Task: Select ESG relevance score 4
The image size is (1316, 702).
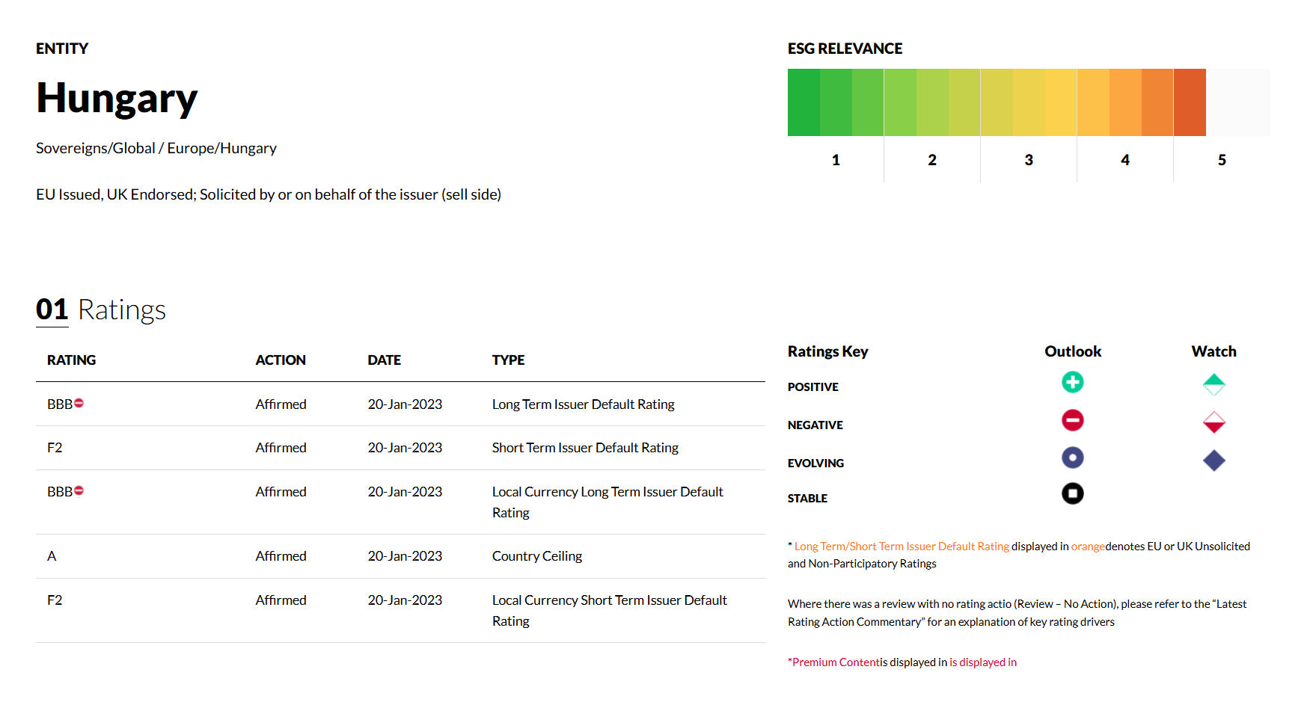Action: 1125,160
